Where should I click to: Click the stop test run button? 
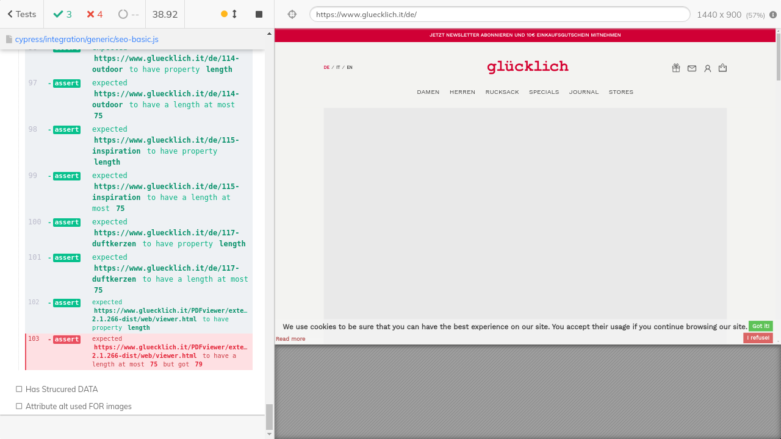point(259,14)
